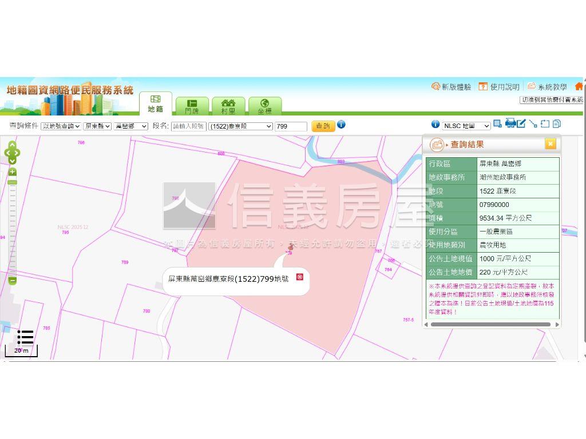The height and width of the screenshot is (439, 586).
Task: Click the red marker pin on parcel 799
Action: point(290,248)
